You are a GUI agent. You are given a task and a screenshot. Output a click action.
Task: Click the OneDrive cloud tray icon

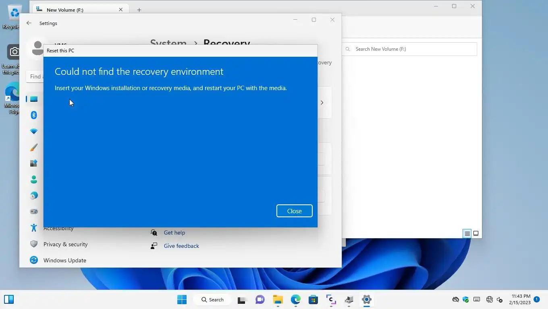coord(456,299)
